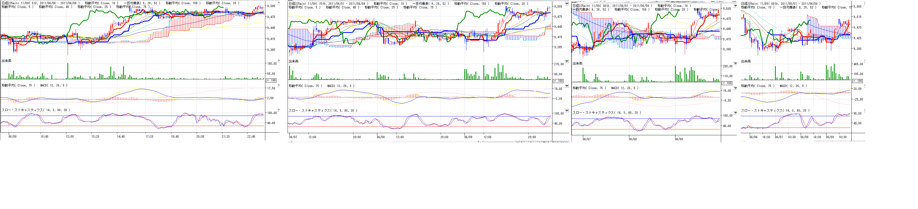Expand the 30分 chart stochastics panel dropdown arrow

(735, 113)
